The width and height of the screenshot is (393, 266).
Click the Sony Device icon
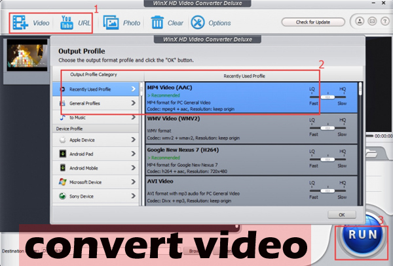pos(62,196)
